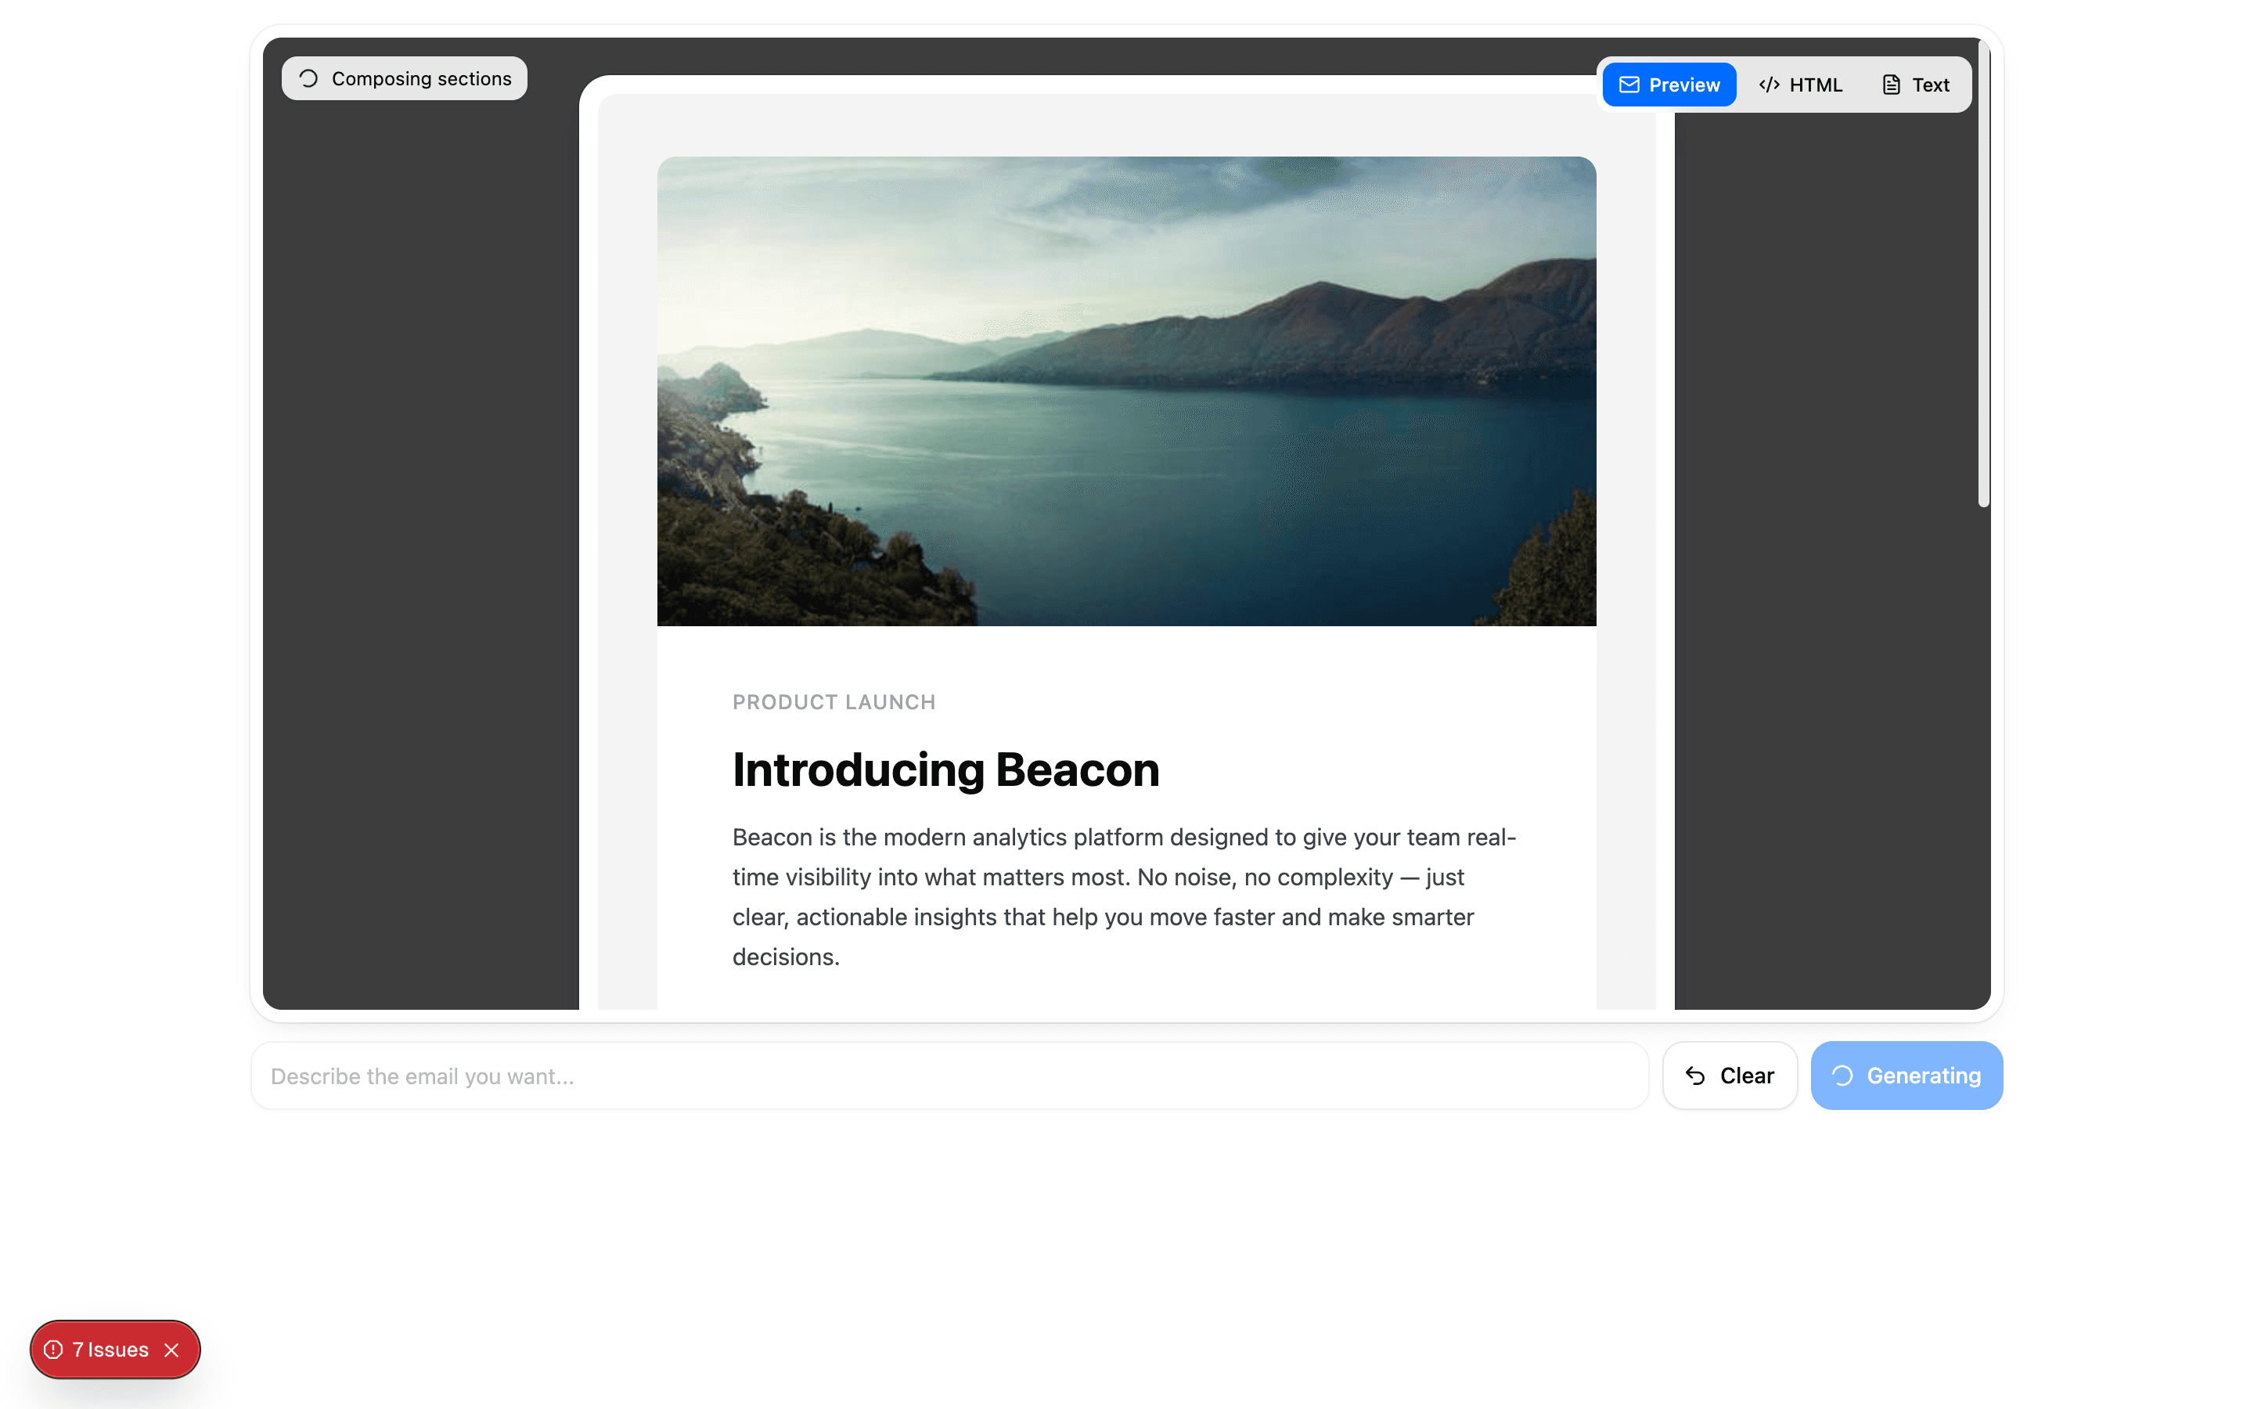Select the Preview tab
Image resolution: width=2254 pixels, height=1409 pixels.
pyautogui.click(x=1669, y=84)
